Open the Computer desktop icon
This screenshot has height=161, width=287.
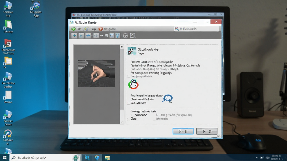(8, 9)
